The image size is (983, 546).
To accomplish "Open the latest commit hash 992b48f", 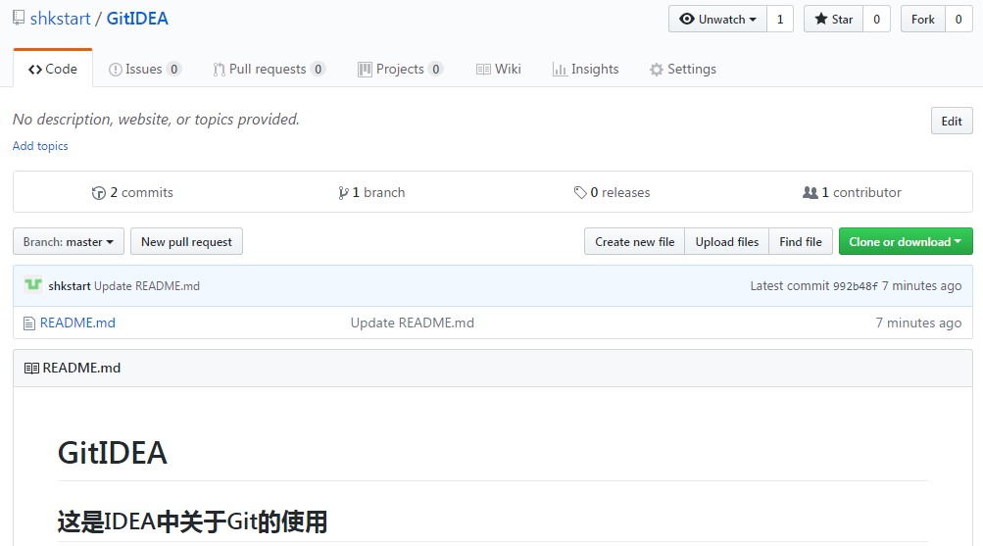I will pyautogui.click(x=855, y=286).
